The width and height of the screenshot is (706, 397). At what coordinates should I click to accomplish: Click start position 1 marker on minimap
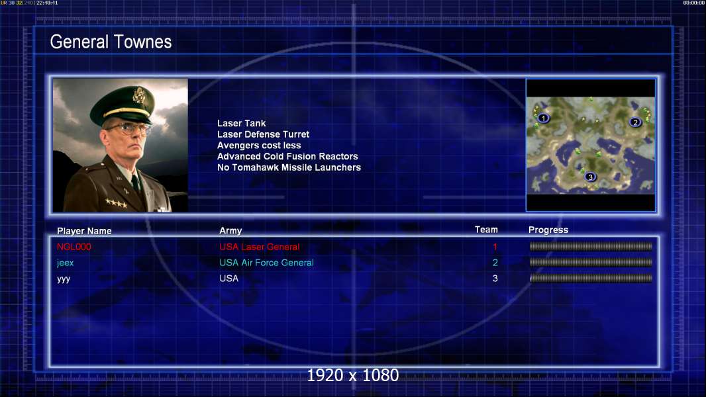coord(544,118)
